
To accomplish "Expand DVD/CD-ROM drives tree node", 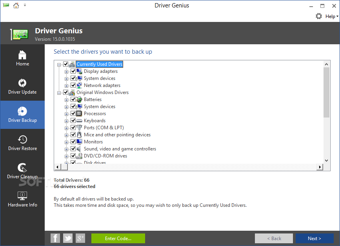I will pyautogui.click(x=66, y=156).
